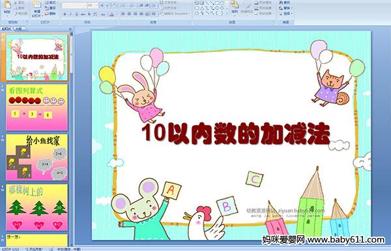Toggle Strikethrough formatting
This screenshot has width=391, height=251.
click(83, 14)
